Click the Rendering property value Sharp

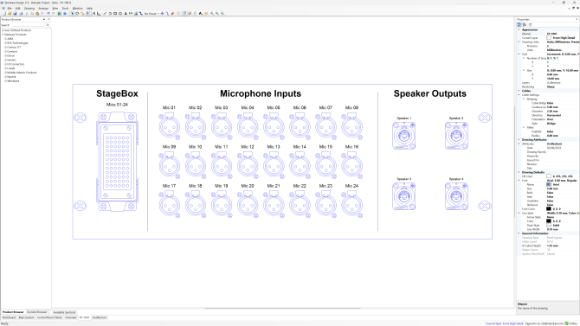(x=551, y=86)
